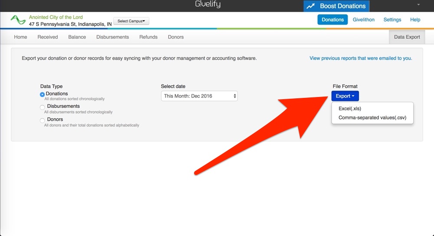Choose Excel(.xls) export format

click(350, 109)
